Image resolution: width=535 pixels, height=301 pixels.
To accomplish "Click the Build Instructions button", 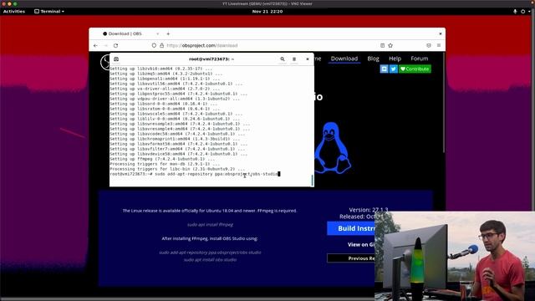I will (351, 228).
